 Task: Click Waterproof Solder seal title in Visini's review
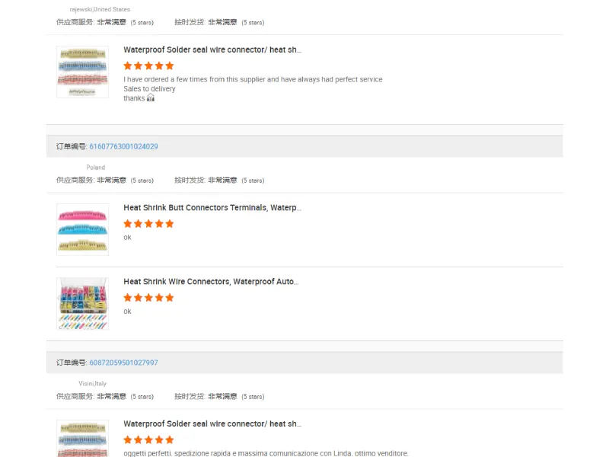212,423
